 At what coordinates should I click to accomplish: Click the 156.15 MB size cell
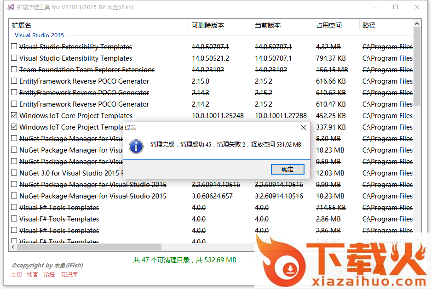pos(332,70)
